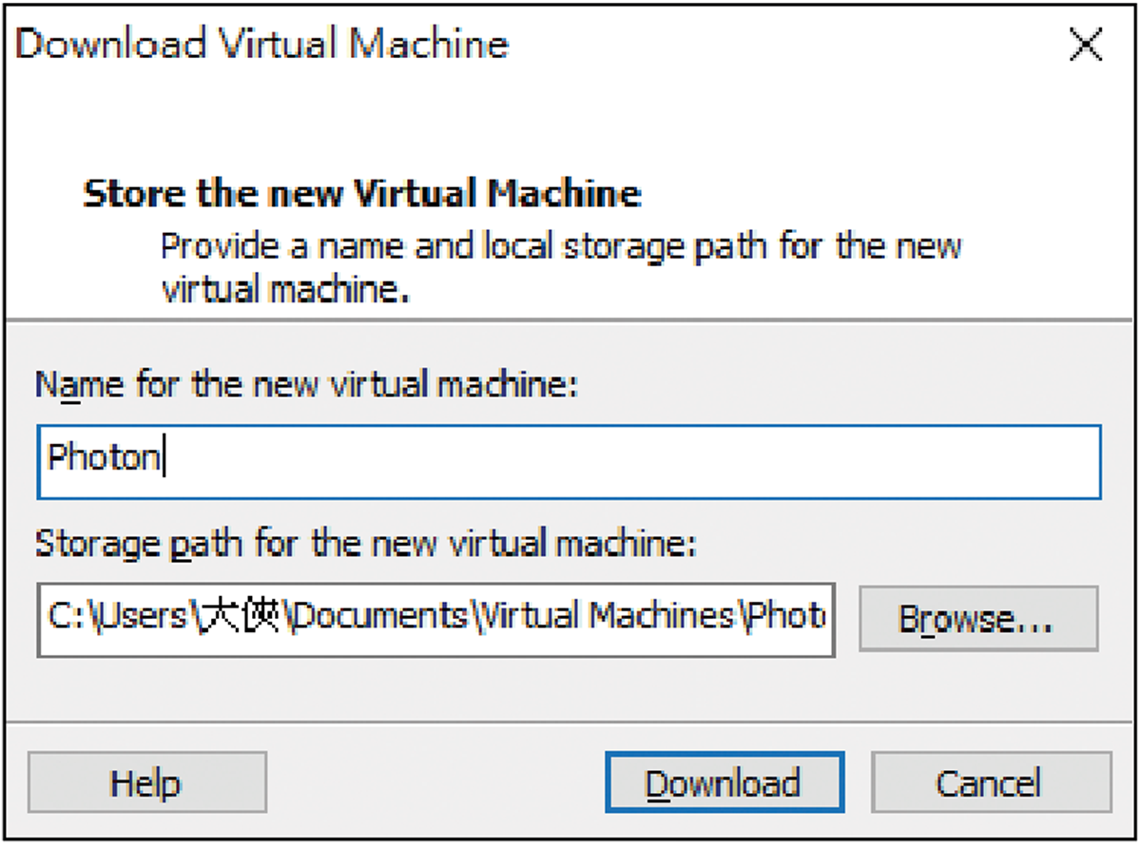Click the Download button
The image size is (1141, 849).
click(724, 782)
